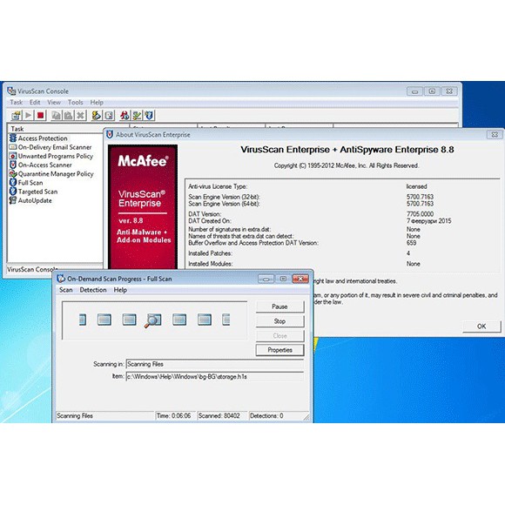The image size is (505, 505).
Task: Click the About VirusScan Enterprise shield title icon
Action: (x=110, y=135)
